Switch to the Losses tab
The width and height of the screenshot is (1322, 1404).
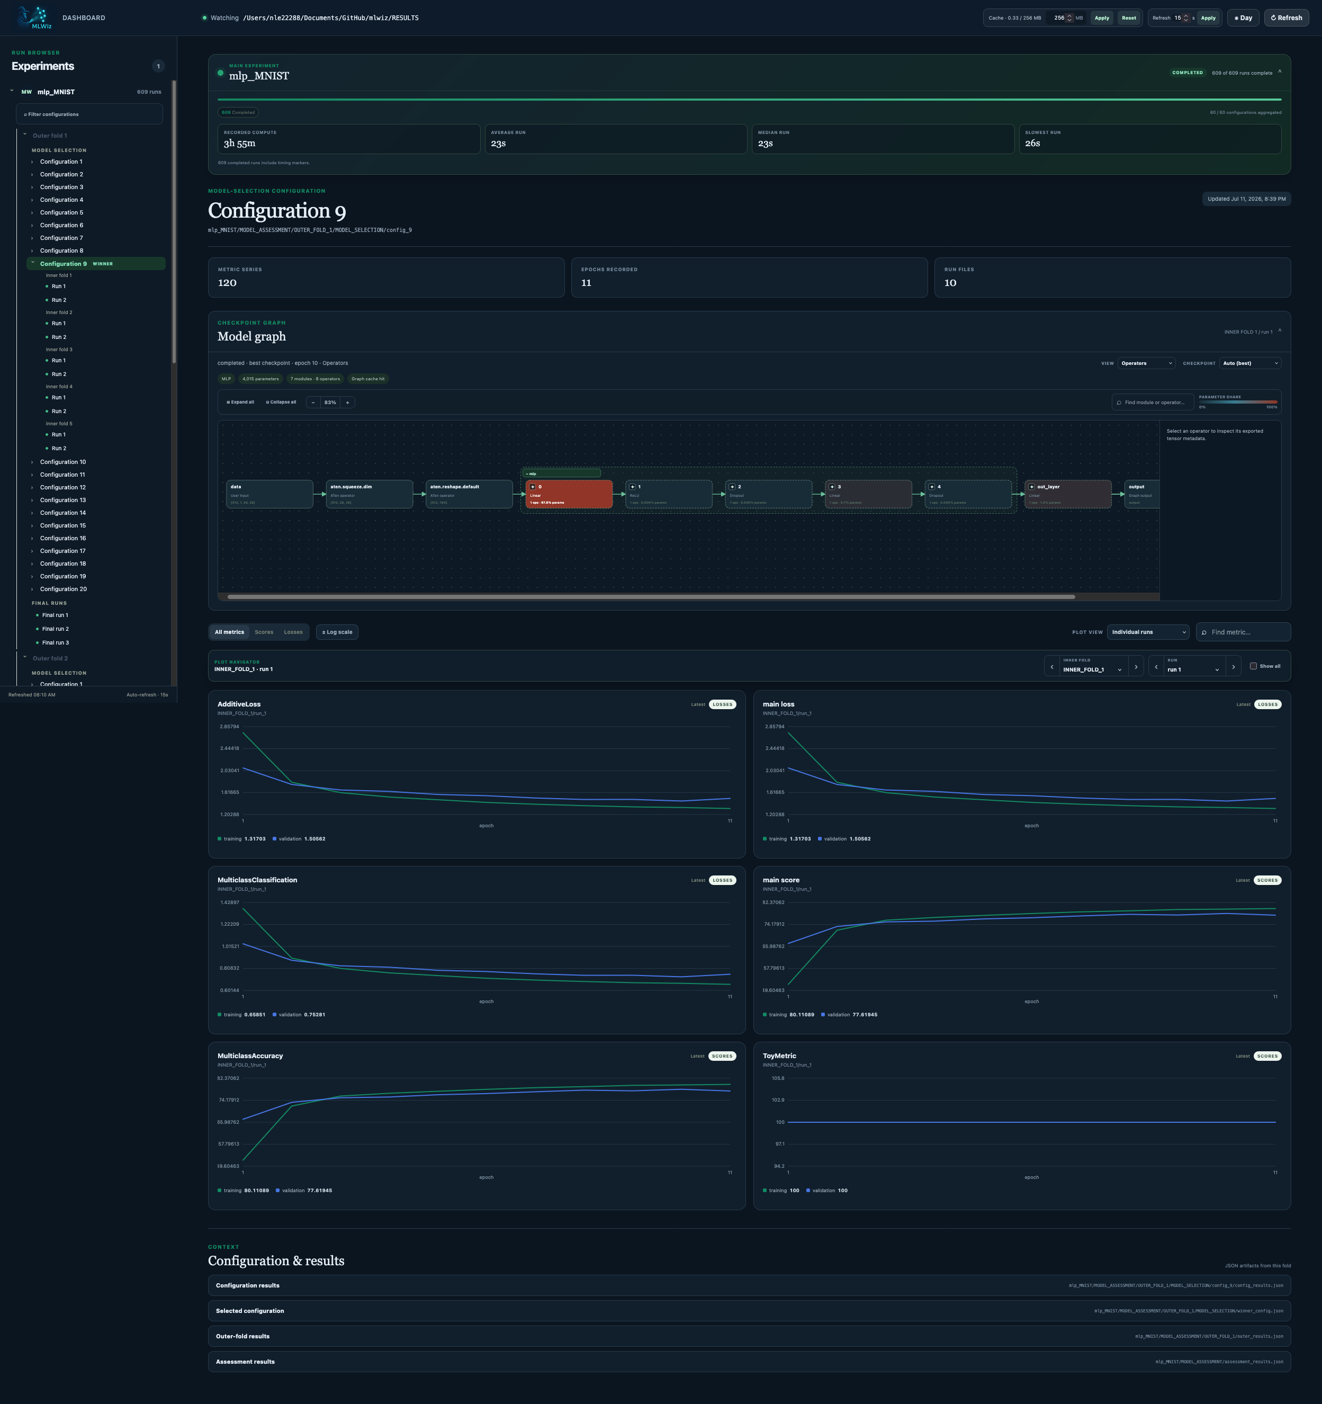(x=293, y=632)
